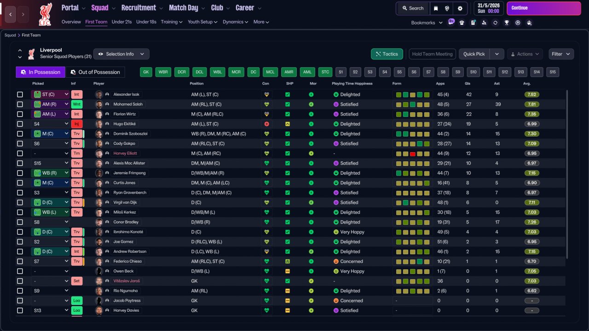Click Virgil van Dijk's morale icon

pyautogui.click(x=311, y=203)
